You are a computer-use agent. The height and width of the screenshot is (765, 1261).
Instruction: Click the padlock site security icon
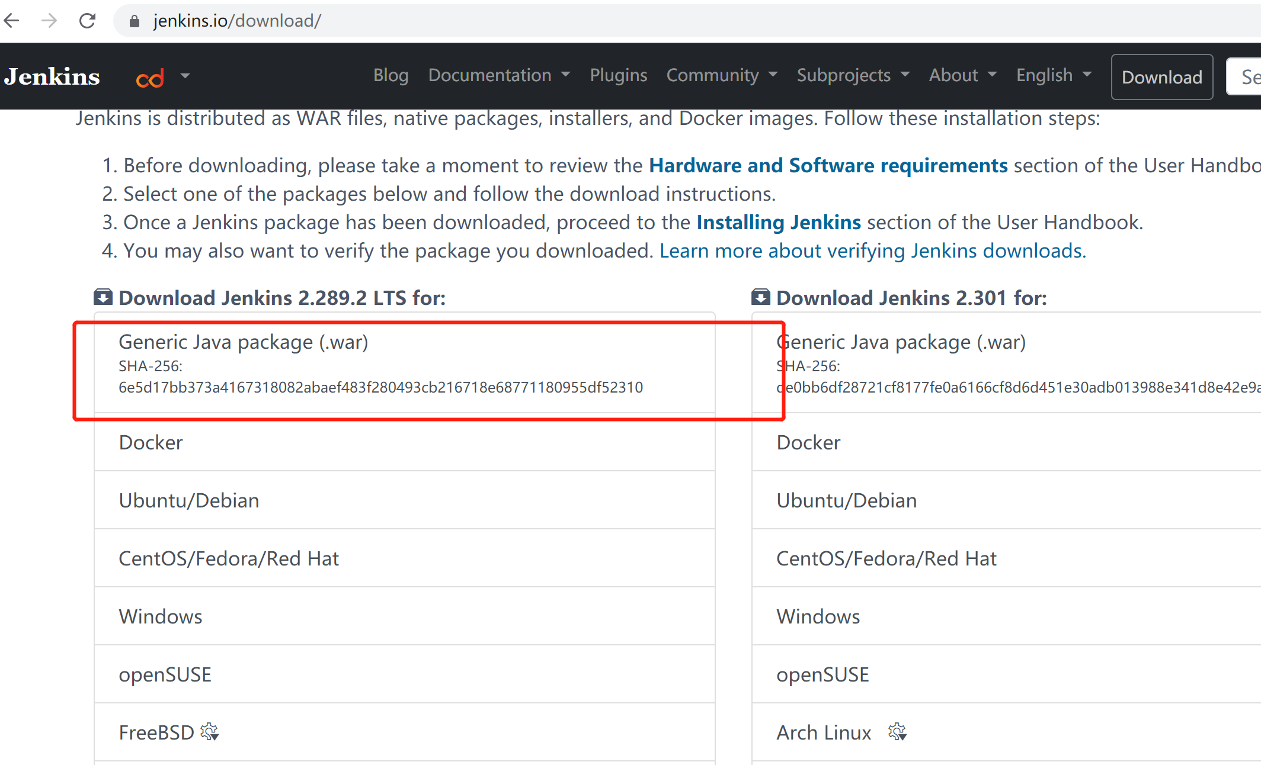pos(135,21)
